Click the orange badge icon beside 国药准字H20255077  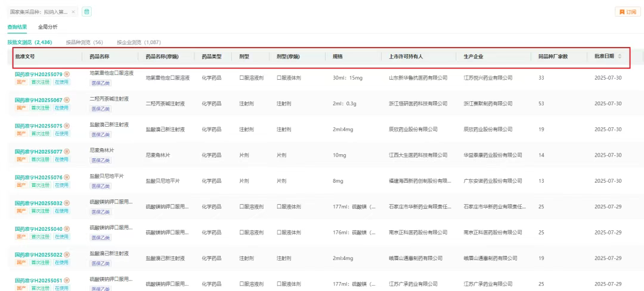pyautogui.click(x=67, y=152)
